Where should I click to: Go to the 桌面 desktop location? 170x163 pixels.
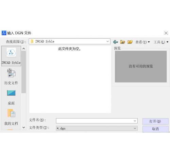11,97
